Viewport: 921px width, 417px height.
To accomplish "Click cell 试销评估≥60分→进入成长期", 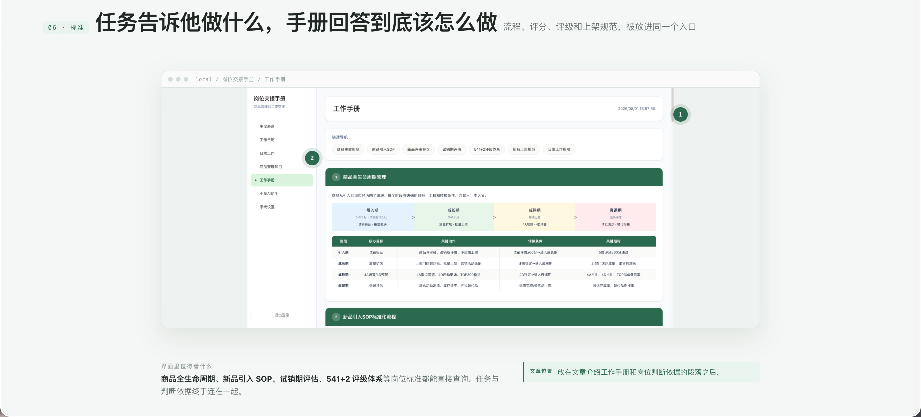I will (x=535, y=252).
